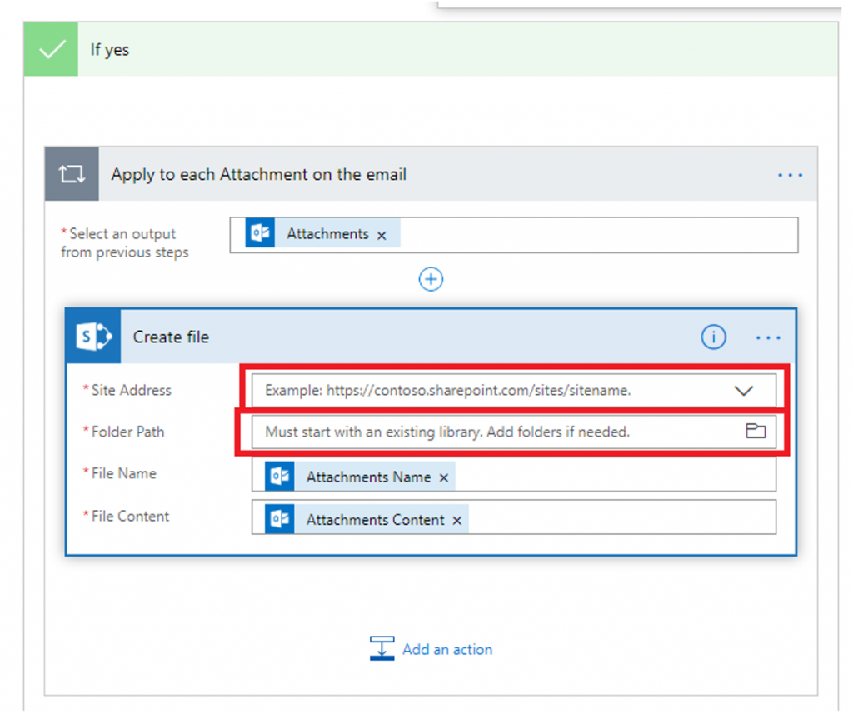Click the green checkmark icon beside If yes
Screen dimensions: 853x714
52,50
